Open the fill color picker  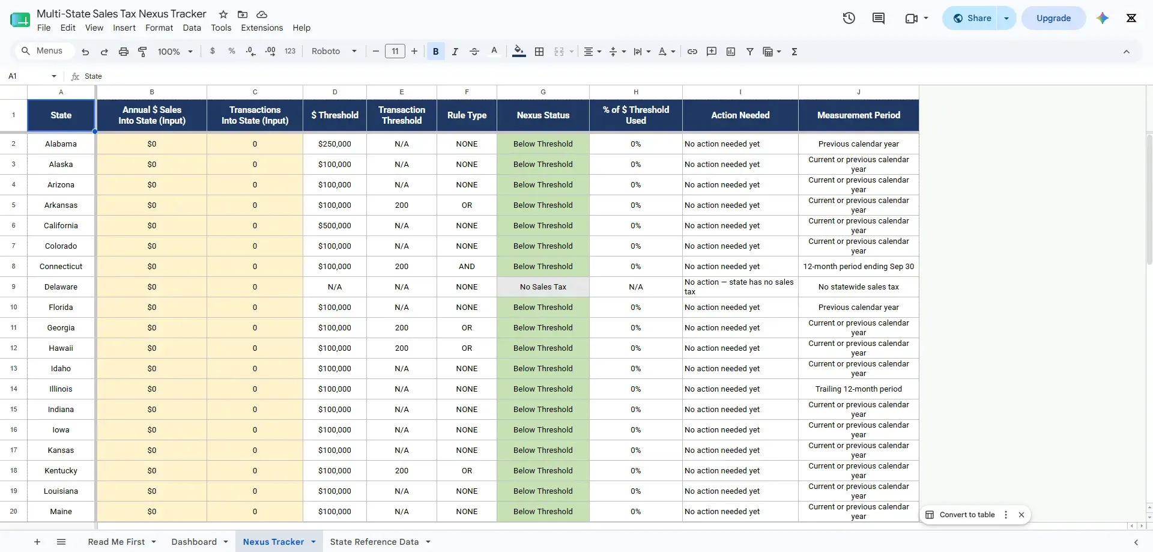519,52
